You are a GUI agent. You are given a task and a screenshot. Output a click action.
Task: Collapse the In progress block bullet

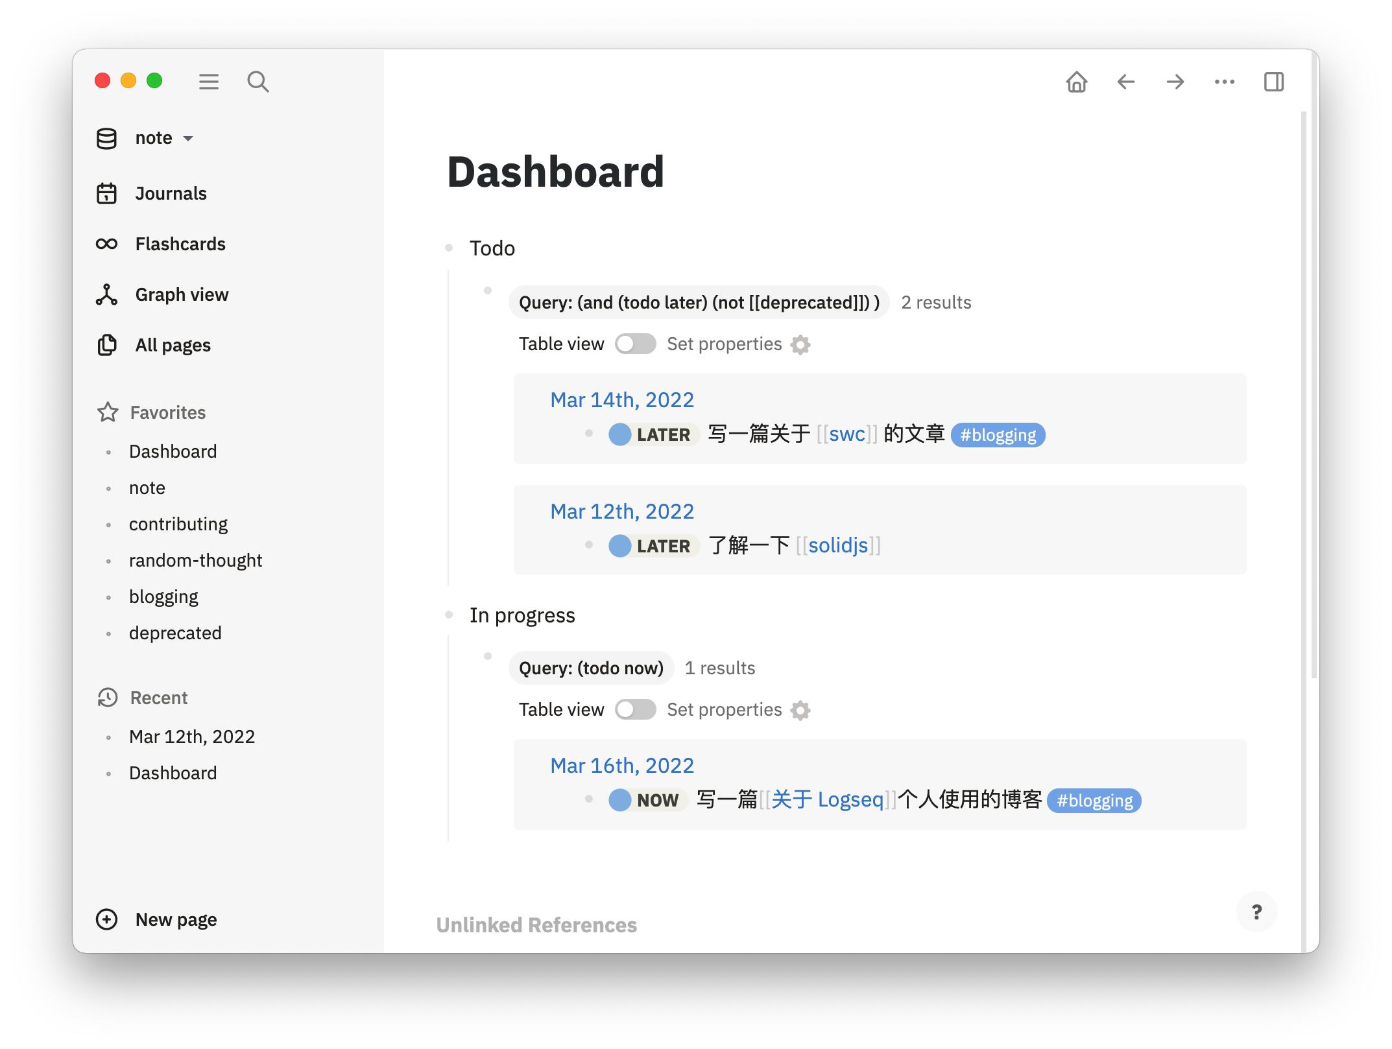coord(449,615)
